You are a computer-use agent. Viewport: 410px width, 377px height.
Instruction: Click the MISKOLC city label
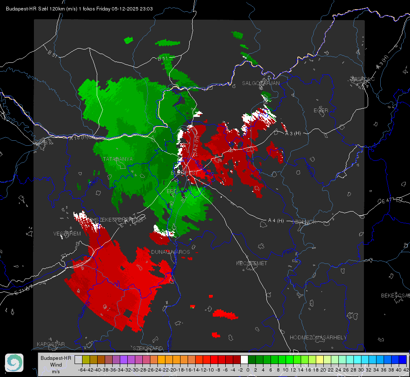[363, 79]
